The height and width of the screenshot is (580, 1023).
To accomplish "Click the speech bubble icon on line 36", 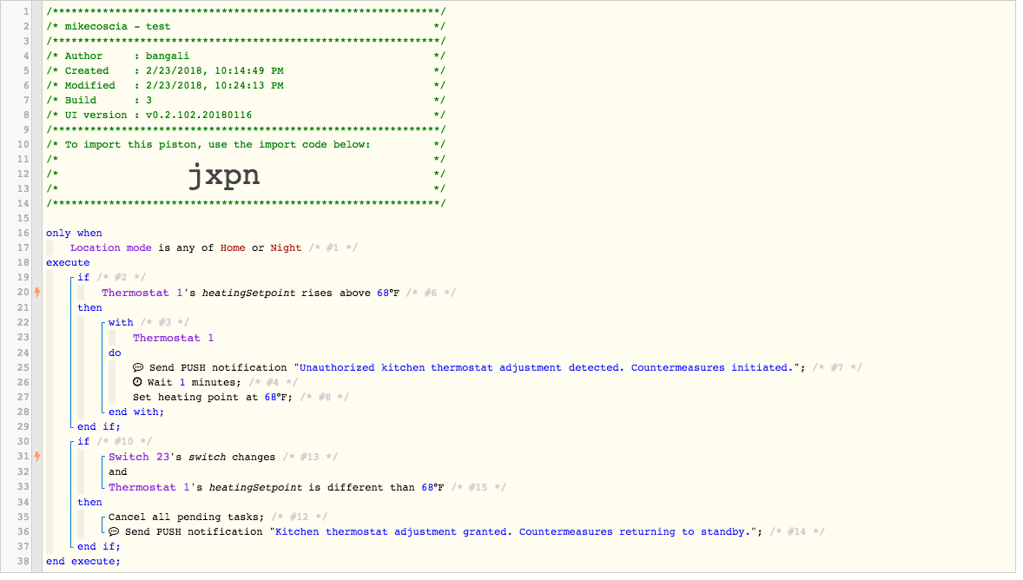I will [114, 531].
